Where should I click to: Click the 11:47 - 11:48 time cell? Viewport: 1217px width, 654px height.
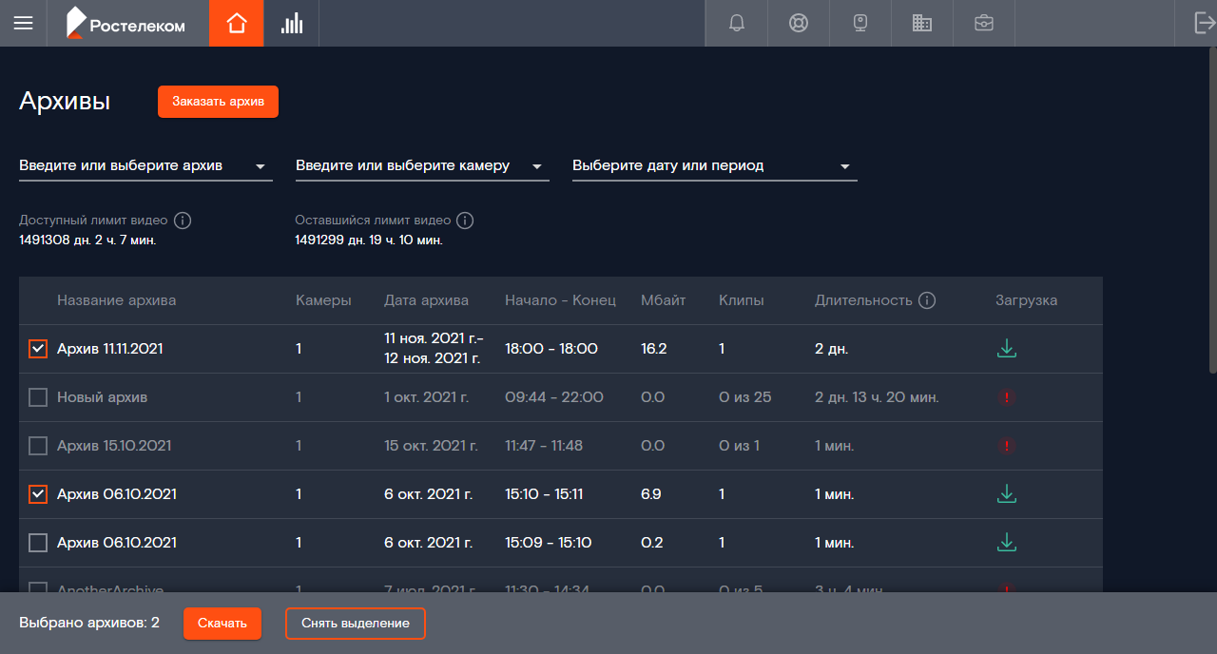coord(544,446)
